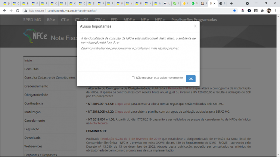
Task: Open the 'b' extension in toolbar
Action: pyautogui.click(x=256, y=11)
